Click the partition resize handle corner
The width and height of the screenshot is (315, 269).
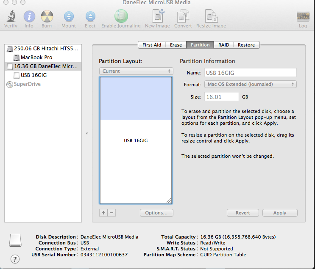(x=169, y=200)
